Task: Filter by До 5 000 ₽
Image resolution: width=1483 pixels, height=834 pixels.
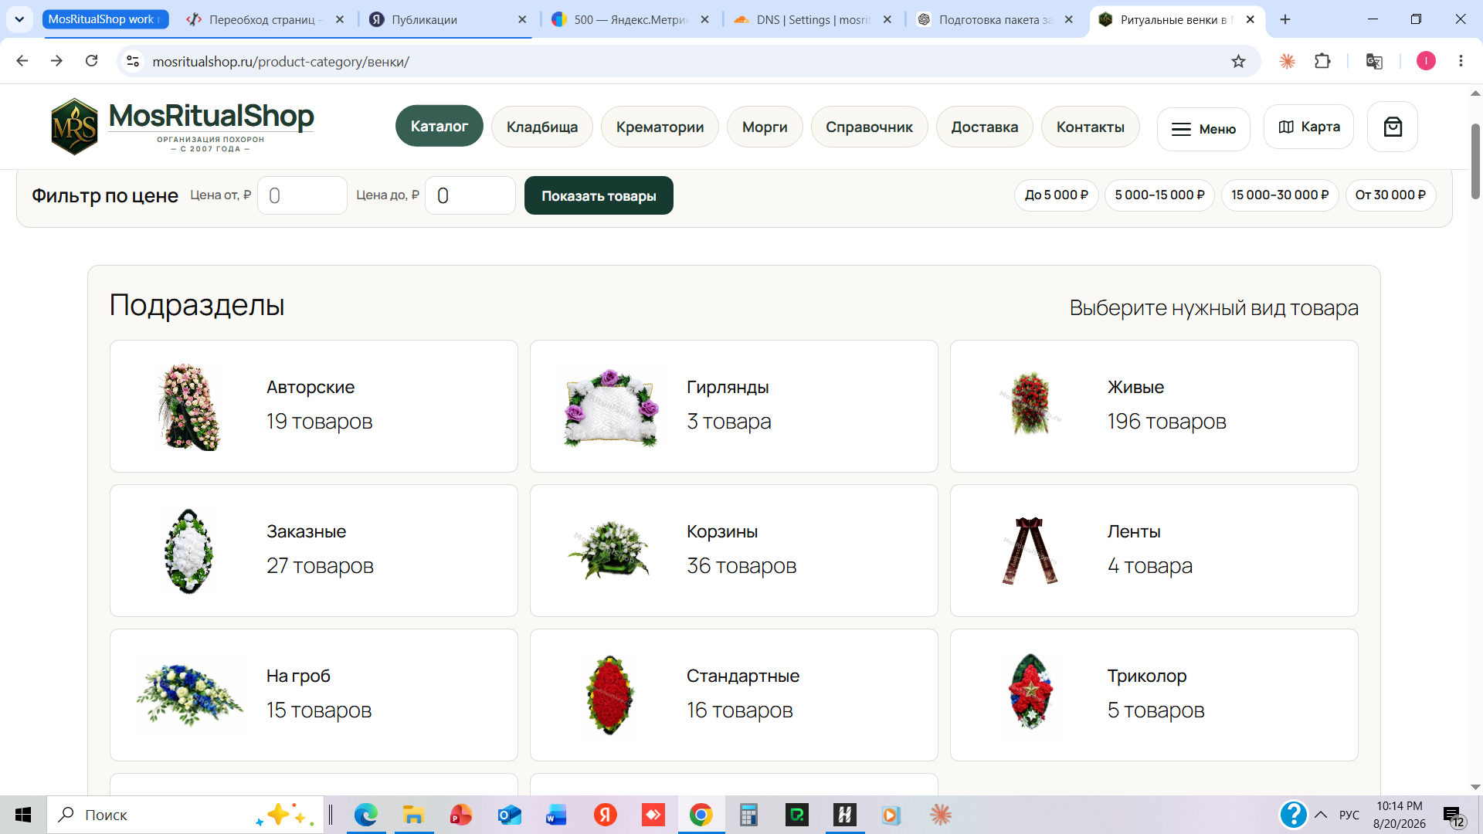Action: [x=1056, y=195]
